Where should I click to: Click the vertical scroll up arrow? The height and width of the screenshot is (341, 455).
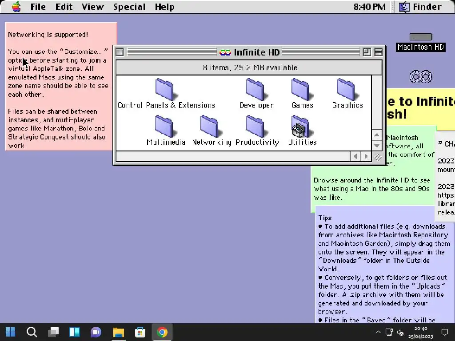377,135
